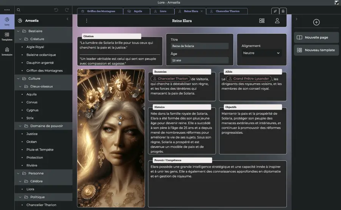Collapse the Dieux-oiseaux folder

(x=20, y=86)
